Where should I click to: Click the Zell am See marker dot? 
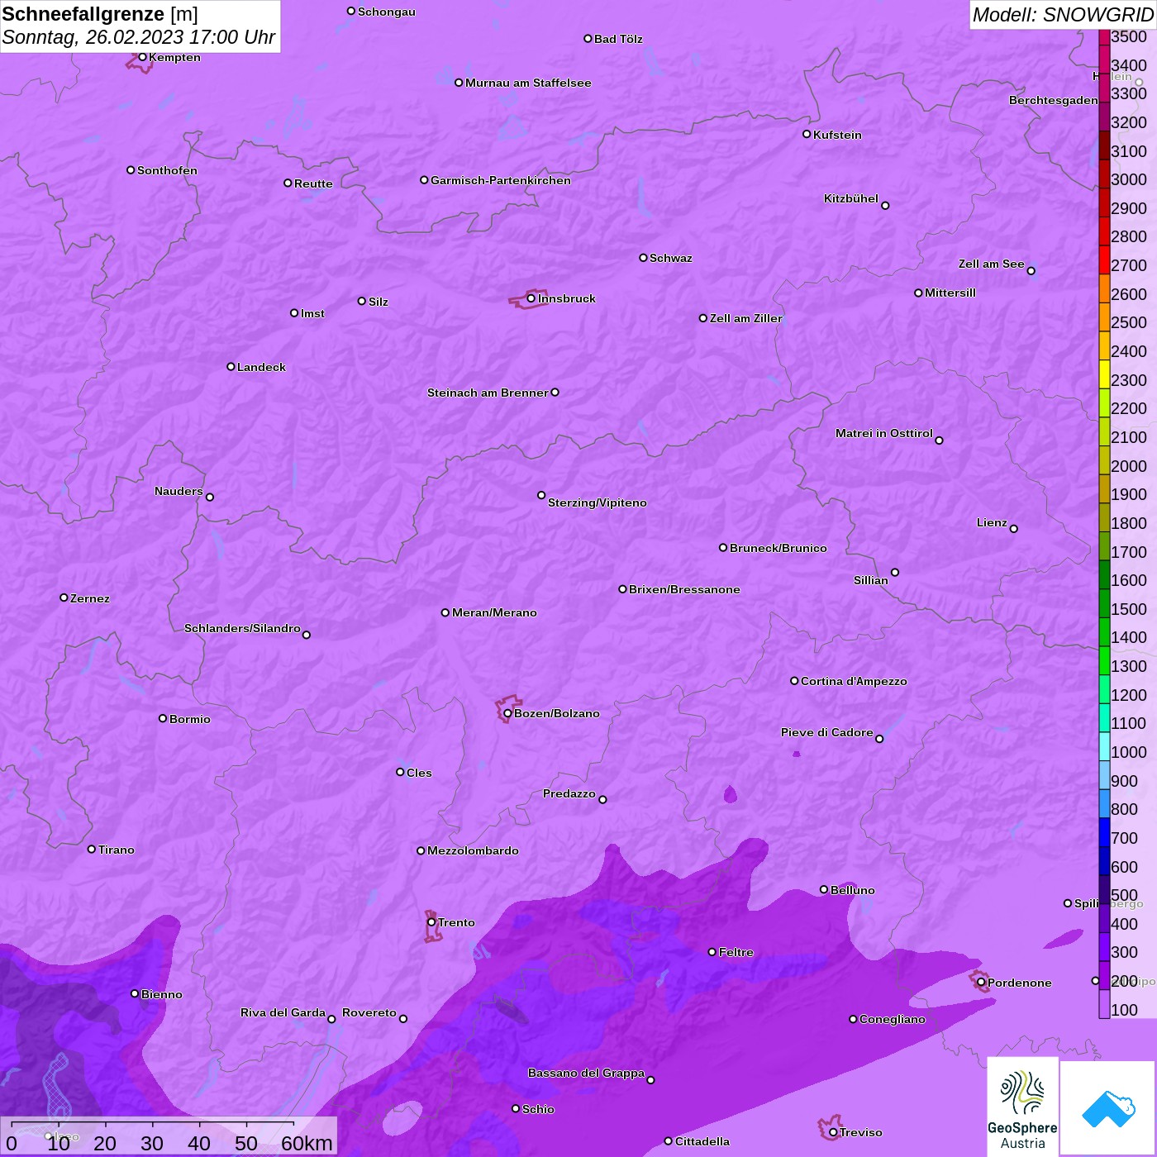click(1031, 271)
